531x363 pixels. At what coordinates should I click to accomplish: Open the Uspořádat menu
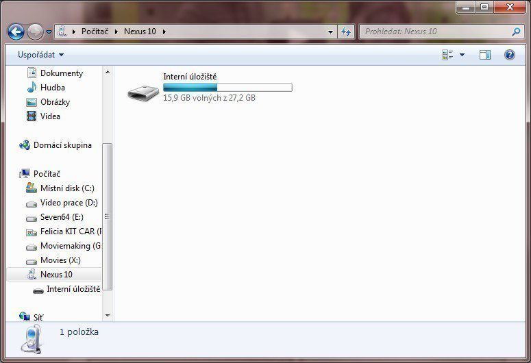[40, 55]
